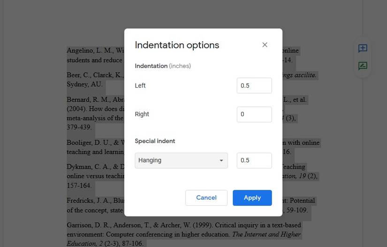
Task: Click the Indentation (inches) heading
Action: coord(163,66)
